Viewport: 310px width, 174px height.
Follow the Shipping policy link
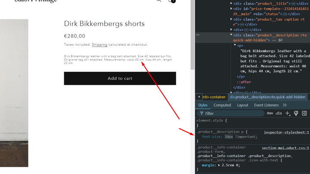[100, 45]
